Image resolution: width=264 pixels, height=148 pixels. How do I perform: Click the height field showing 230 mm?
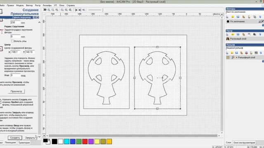point(15,22)
